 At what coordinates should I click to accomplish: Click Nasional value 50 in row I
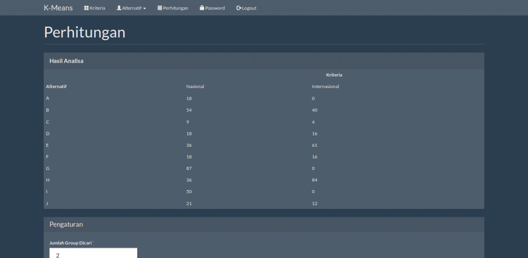189,192
